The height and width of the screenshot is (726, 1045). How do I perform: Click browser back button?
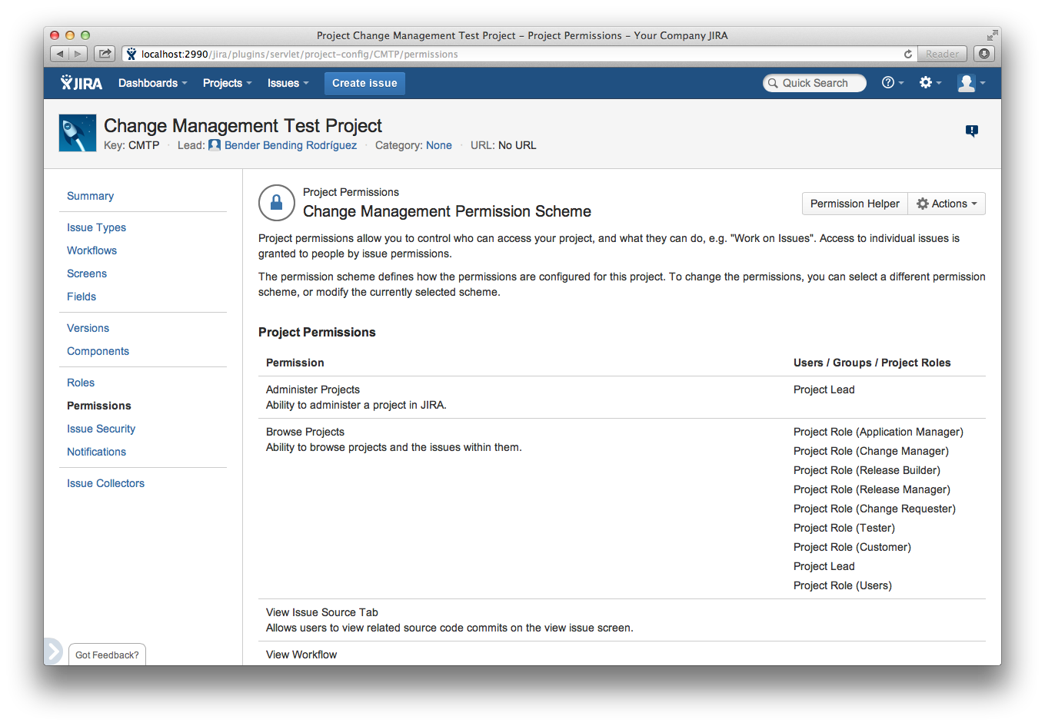[x=60, y=54]
